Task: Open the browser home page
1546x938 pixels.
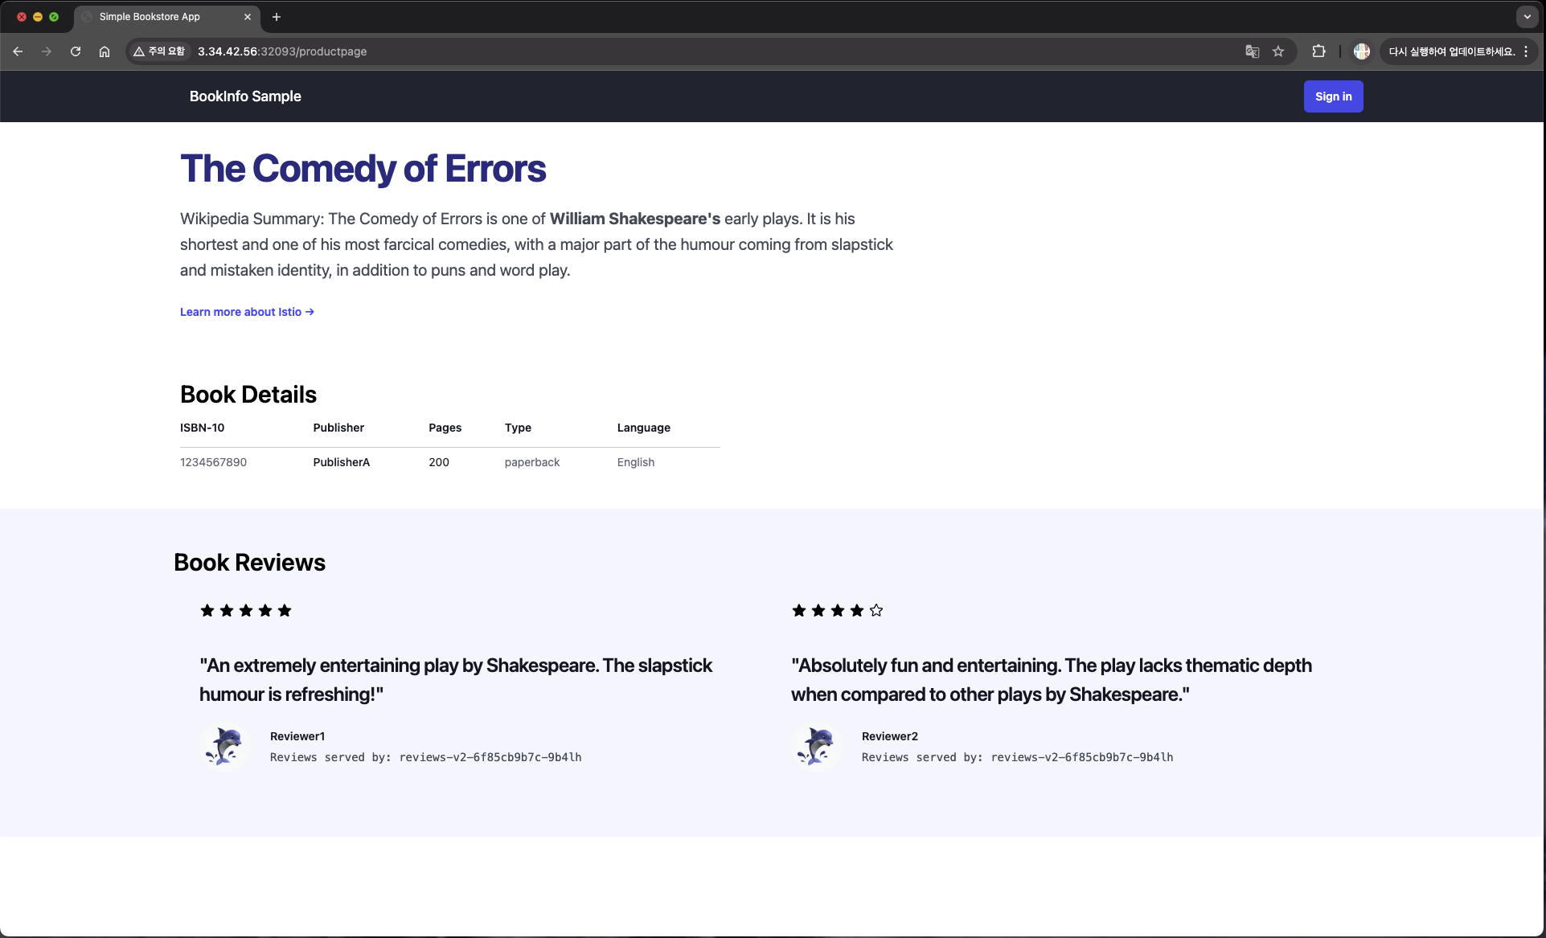Action: point(105,51)
